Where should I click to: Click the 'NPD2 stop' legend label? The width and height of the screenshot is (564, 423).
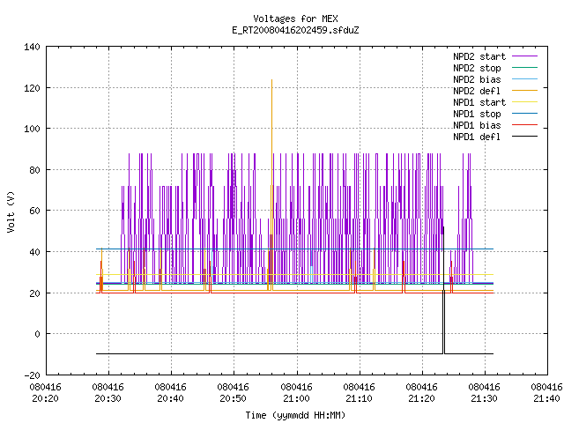click(x=477, y=68)
